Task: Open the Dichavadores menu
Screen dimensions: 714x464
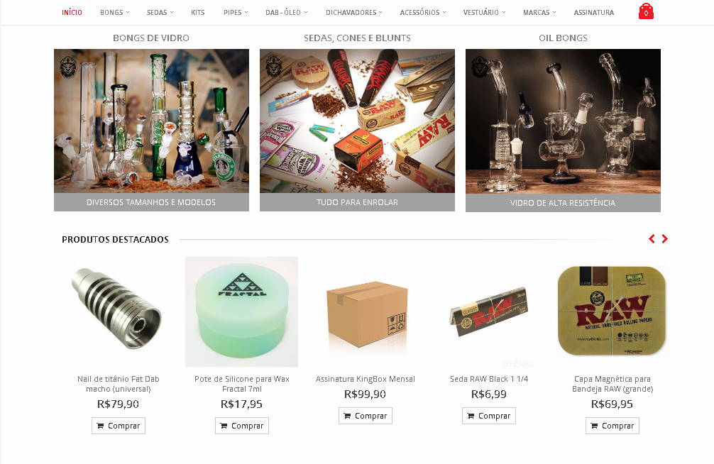Action: [x=354, y=12]
